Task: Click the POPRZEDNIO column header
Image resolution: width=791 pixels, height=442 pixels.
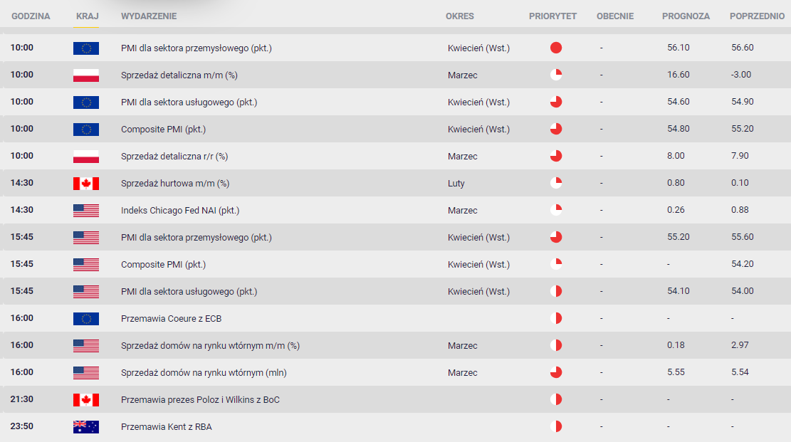Action: point(757,16)
